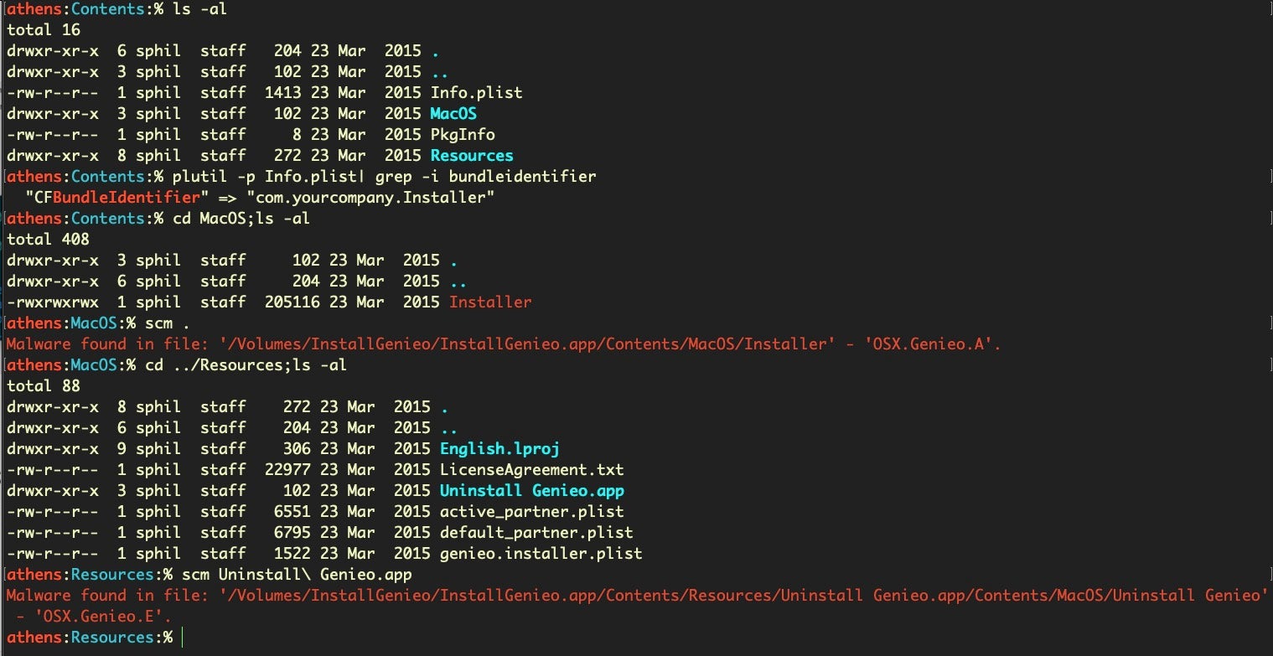Click the cursor at the last Resources prompt
Viewport: 1273px width, 656px height.
click(182, 638)
